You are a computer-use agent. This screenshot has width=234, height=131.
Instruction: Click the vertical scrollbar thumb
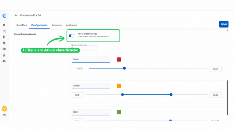227,98
